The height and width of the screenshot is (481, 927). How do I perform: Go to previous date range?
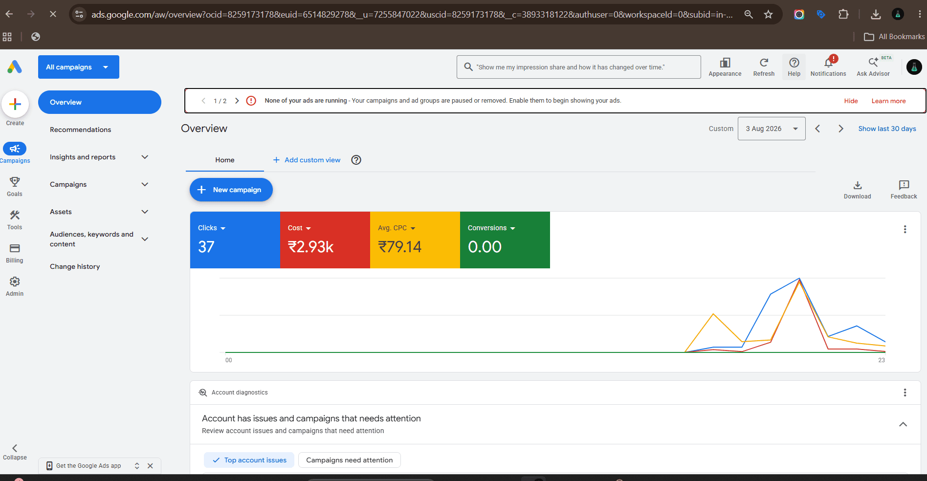coord(817,129)
